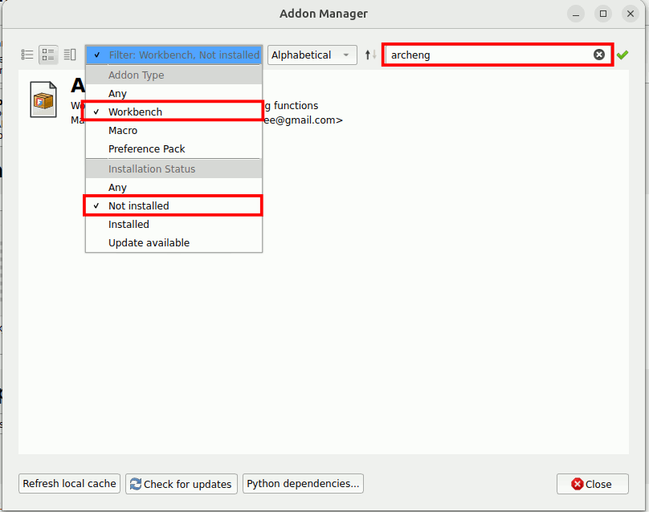Choose Workbench addon type filter

click(135, 112)
